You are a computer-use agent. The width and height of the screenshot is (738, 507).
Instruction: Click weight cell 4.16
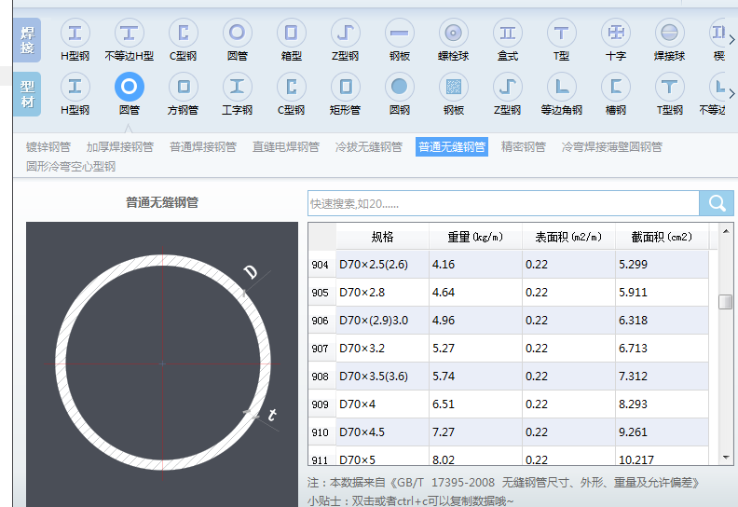(x=475, y=264)
